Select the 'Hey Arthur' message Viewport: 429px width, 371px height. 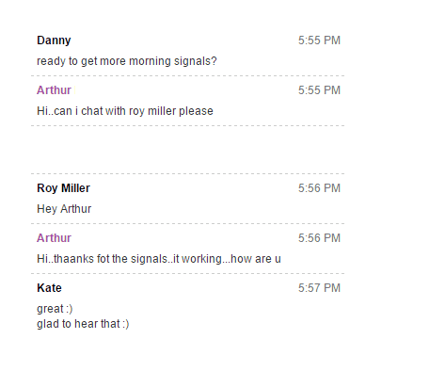pos(64,209)
